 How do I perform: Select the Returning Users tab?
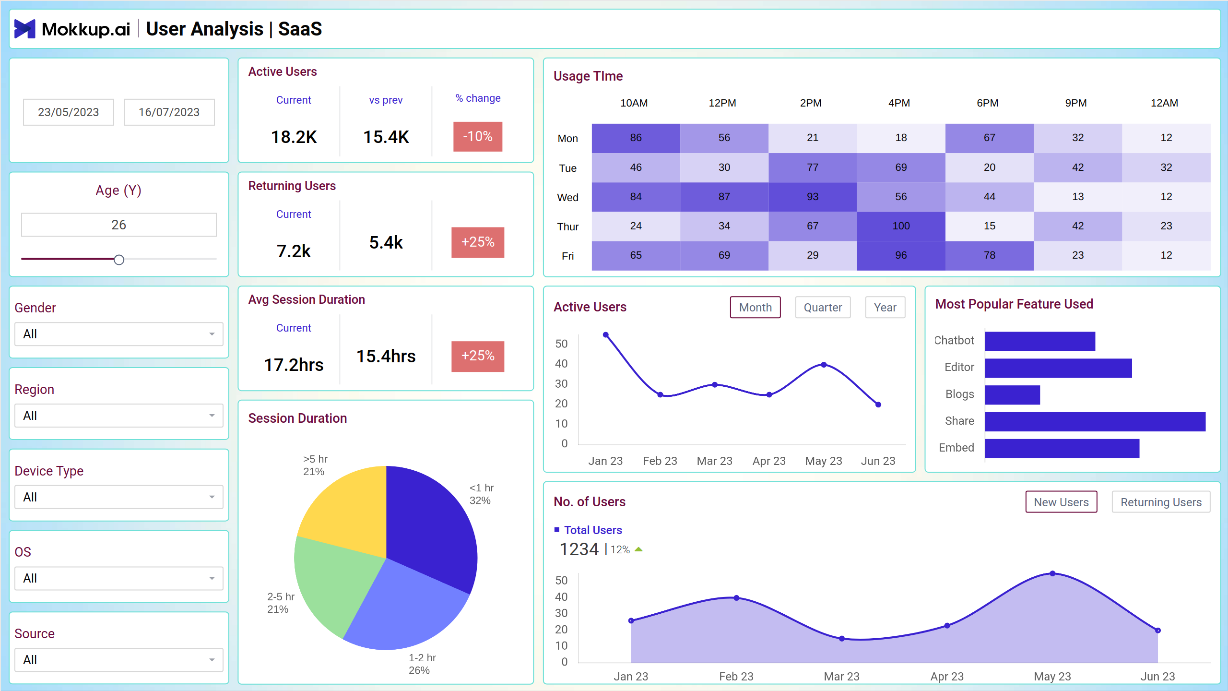(x=1161, y=502)
